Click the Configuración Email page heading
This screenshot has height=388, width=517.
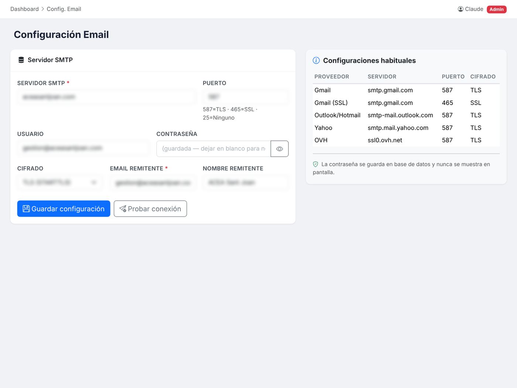click(x=61, y=35)
